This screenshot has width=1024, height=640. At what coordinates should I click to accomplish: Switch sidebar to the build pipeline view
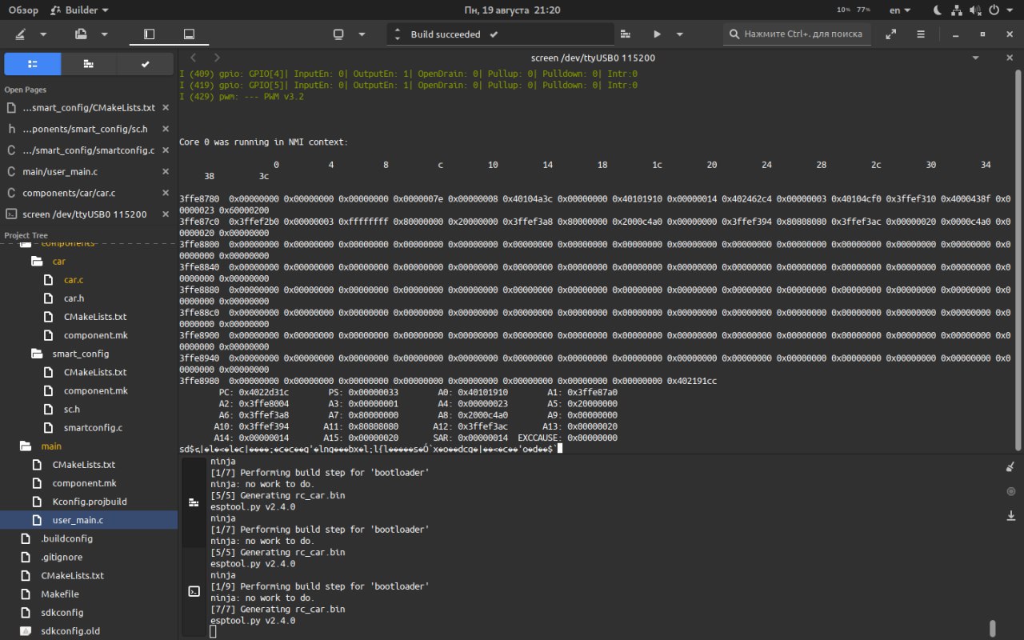tap(89, 64)
